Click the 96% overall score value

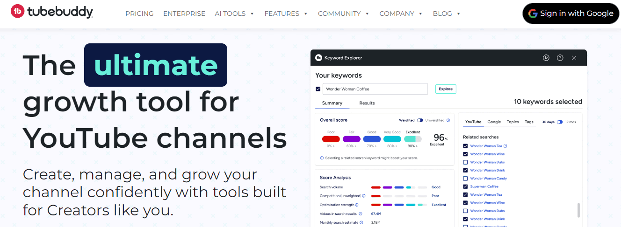click(440, 137)
